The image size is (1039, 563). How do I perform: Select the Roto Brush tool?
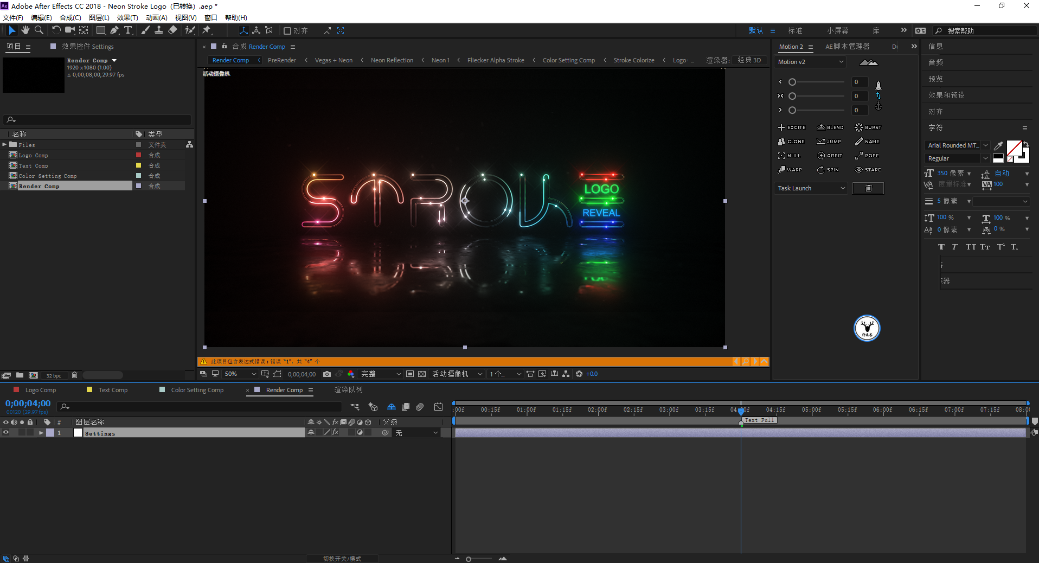(x=190, y=30)
